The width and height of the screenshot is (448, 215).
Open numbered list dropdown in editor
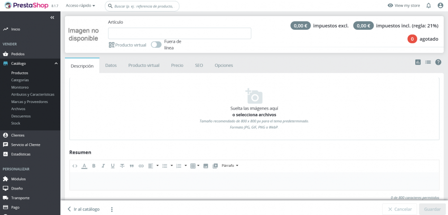tap(181, 166)
